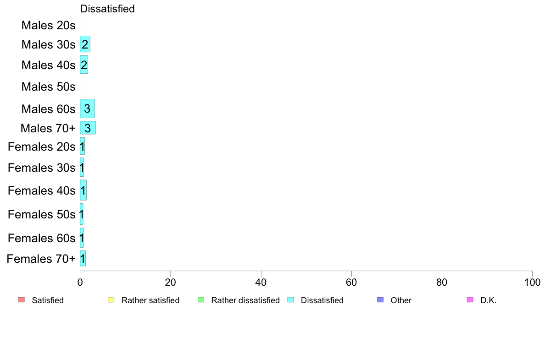Viewport: 545px width, 337px height.
Task: Select the Females 20s bar
Action: 82,146
